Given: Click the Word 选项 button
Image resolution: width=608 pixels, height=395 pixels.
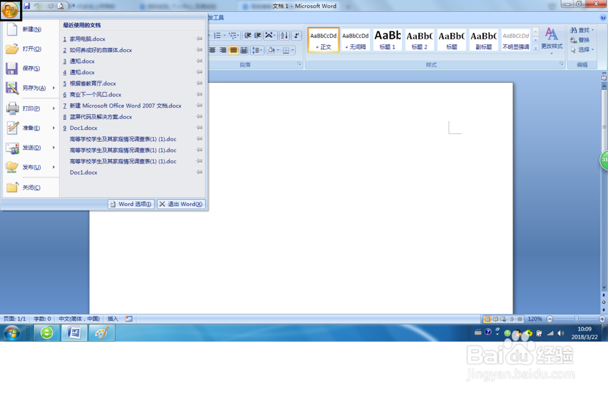Looking at the screenshot, I should pos(131,204).
